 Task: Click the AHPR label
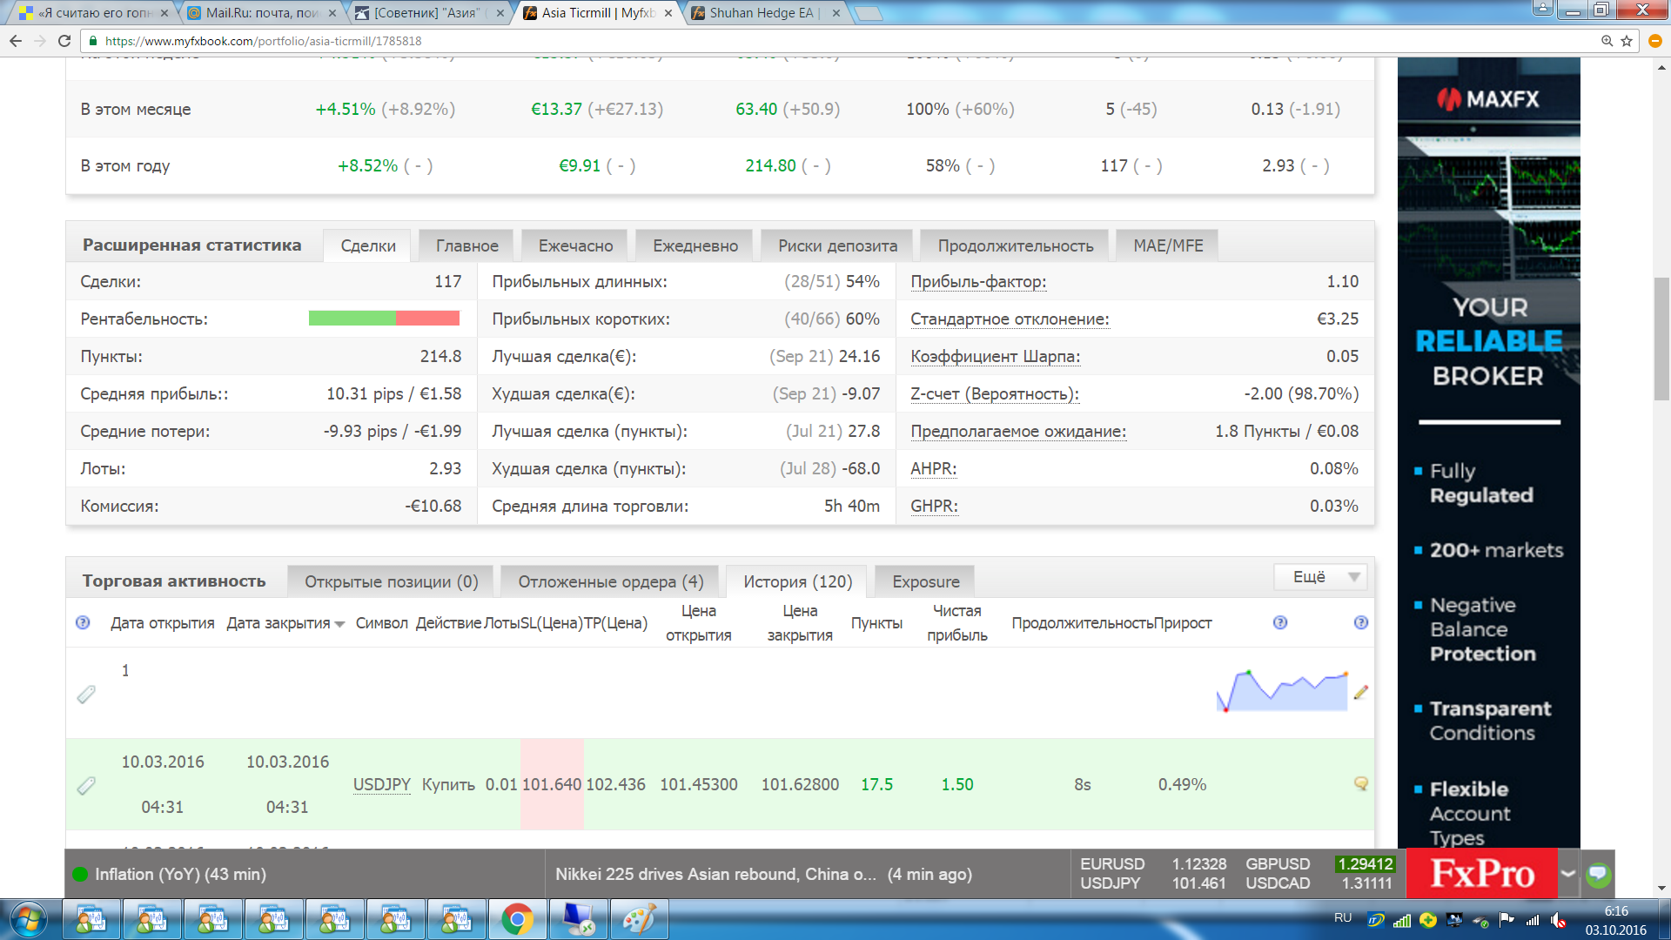(933, 468)
